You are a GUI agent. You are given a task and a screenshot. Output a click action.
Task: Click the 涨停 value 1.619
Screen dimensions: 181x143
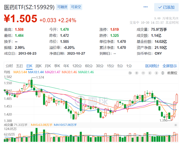coord(115,30)
